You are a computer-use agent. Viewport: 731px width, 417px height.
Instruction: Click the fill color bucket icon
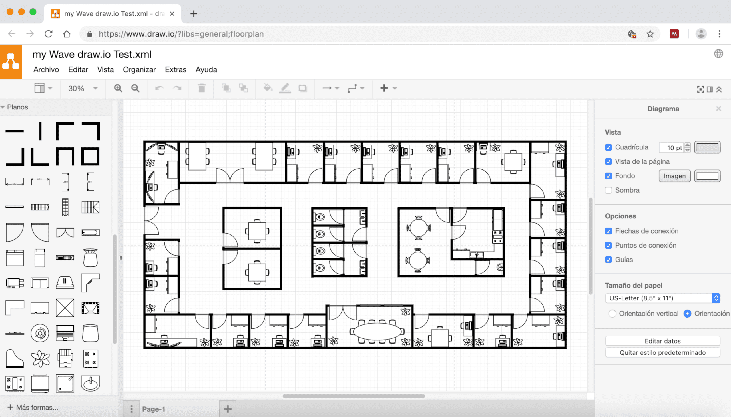point(268,88)
